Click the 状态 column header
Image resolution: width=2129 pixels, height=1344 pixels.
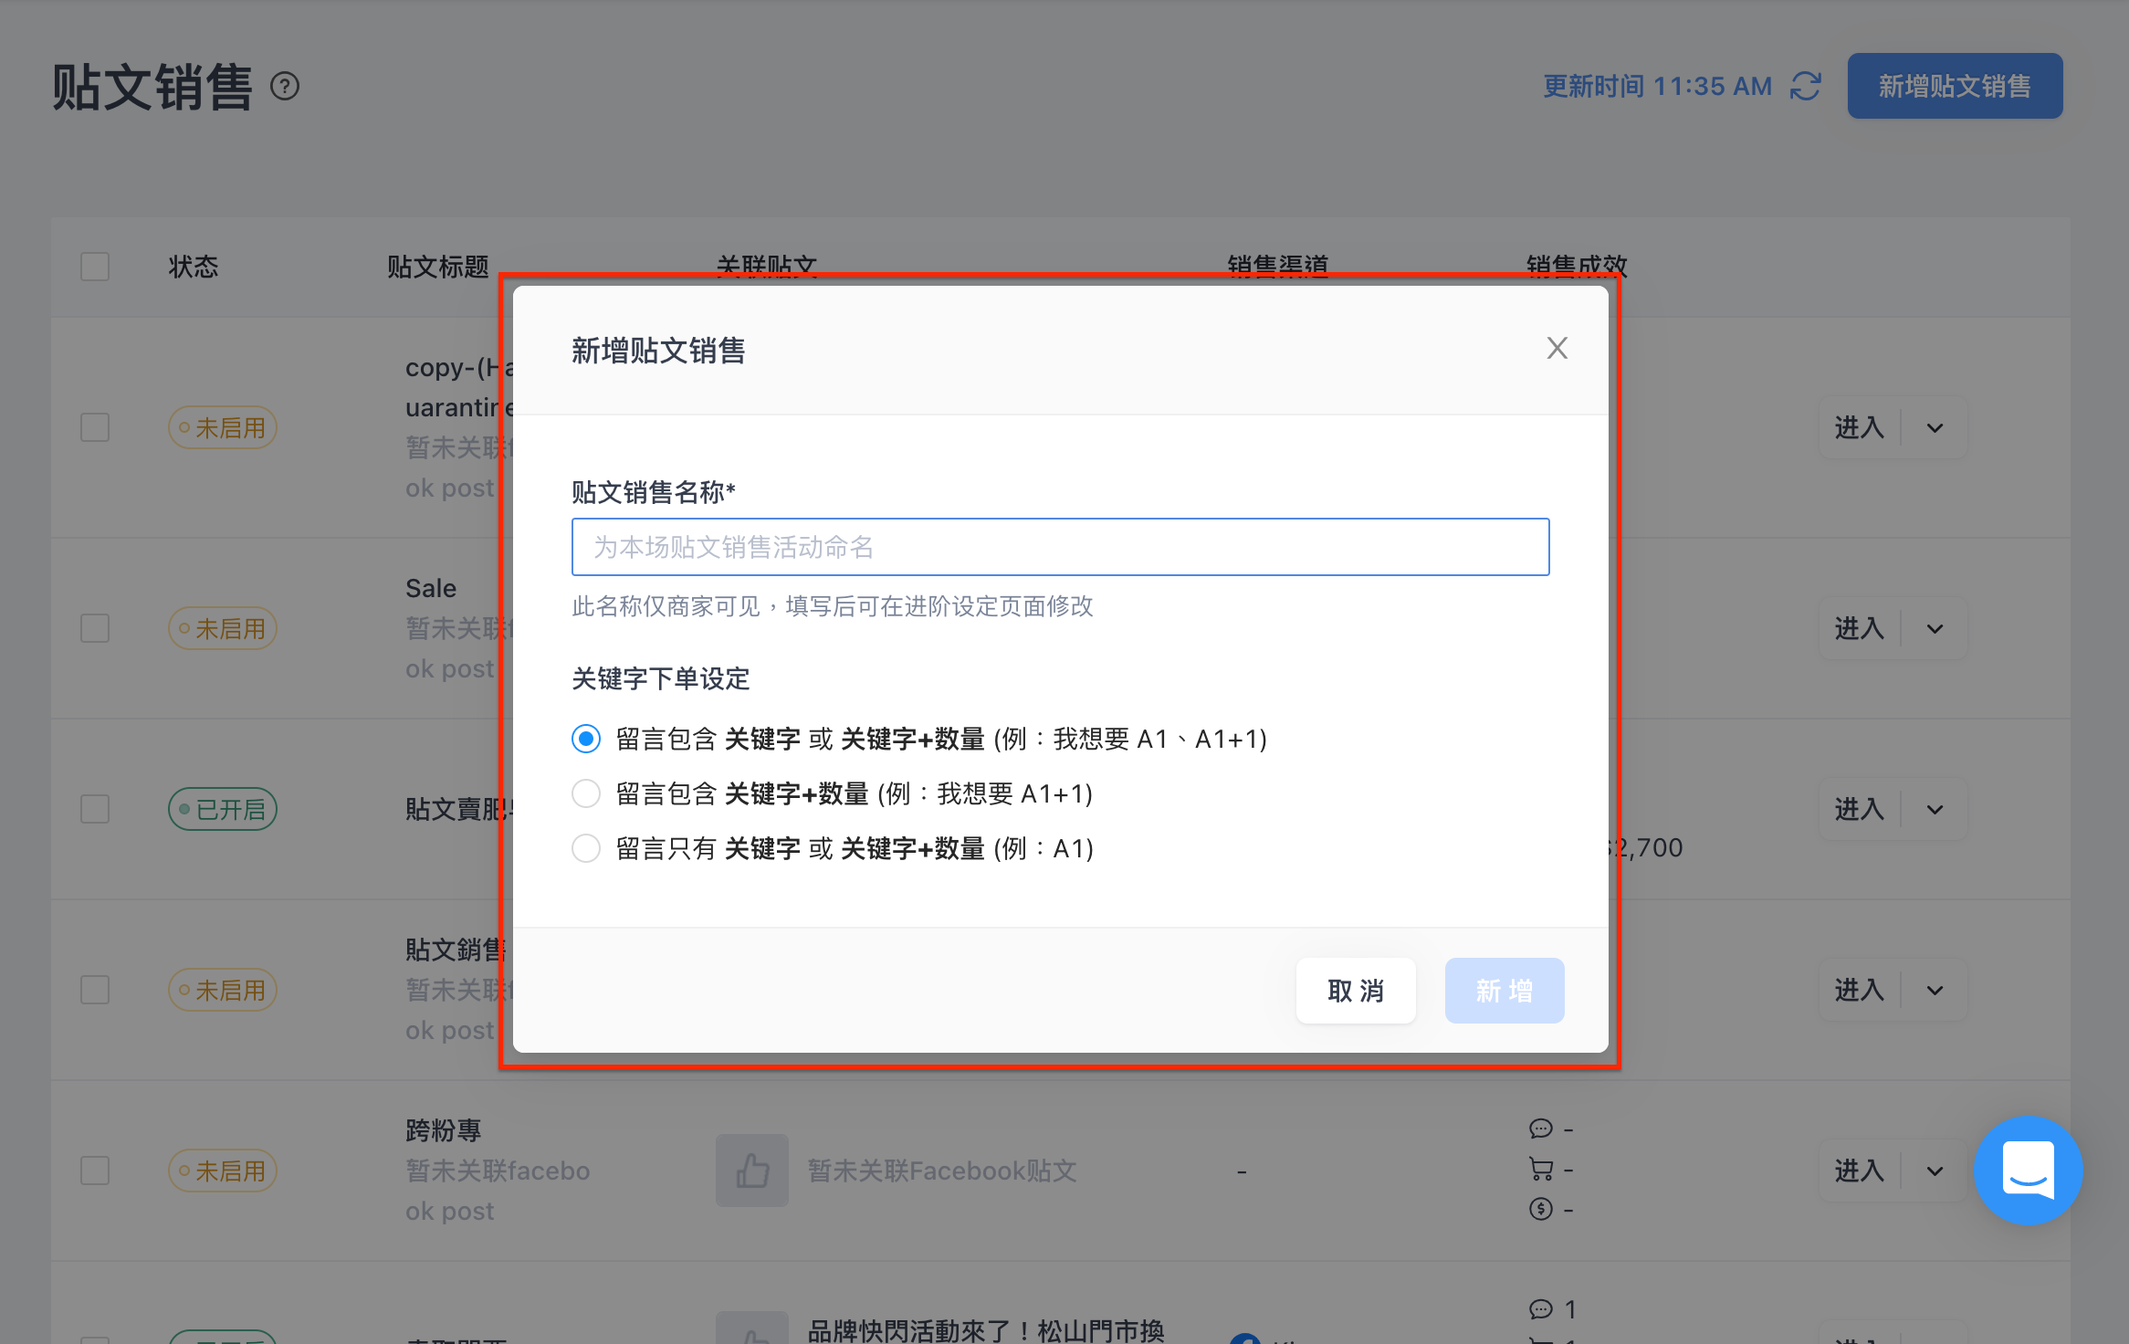(x=194, y=267)
